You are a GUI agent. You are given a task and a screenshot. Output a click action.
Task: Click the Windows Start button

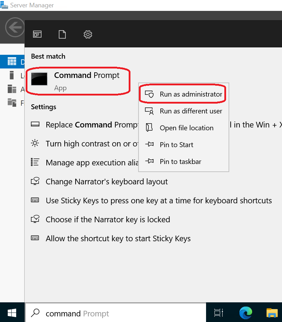12,313
